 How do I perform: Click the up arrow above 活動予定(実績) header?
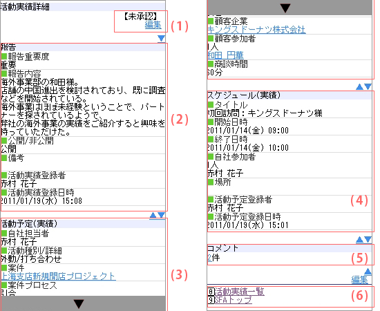153,215
